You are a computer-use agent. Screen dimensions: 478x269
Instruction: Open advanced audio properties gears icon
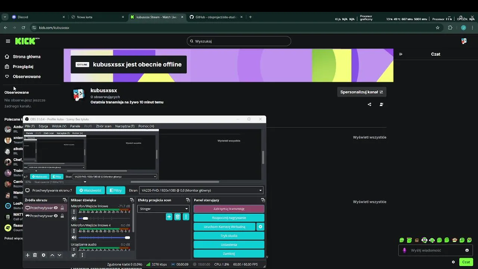74,255
